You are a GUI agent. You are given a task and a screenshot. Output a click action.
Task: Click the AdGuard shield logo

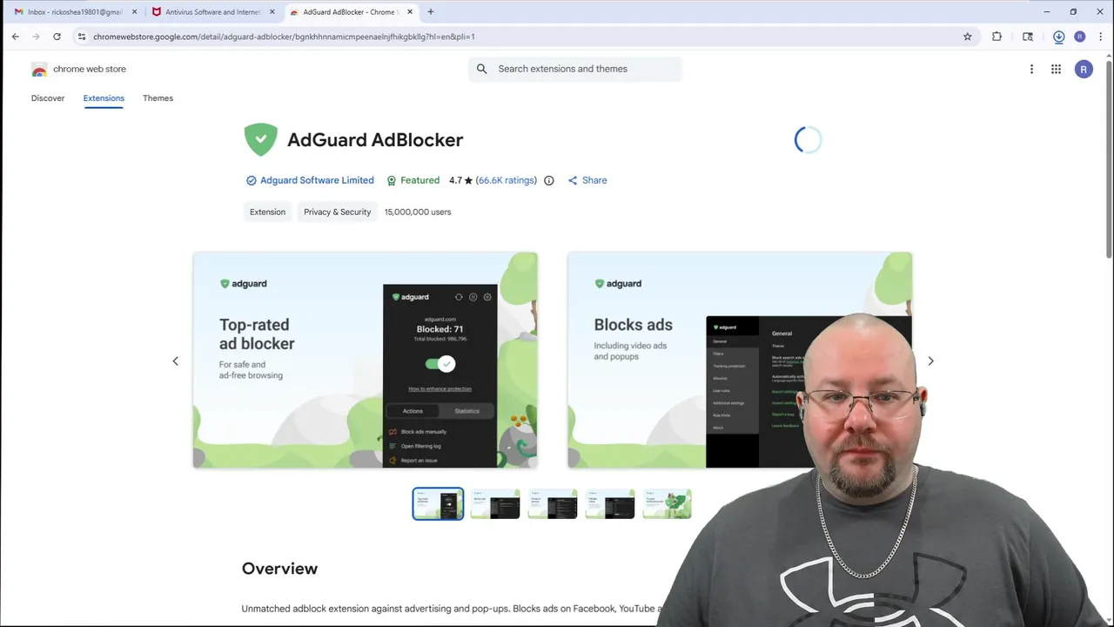(x=260, y=139)
